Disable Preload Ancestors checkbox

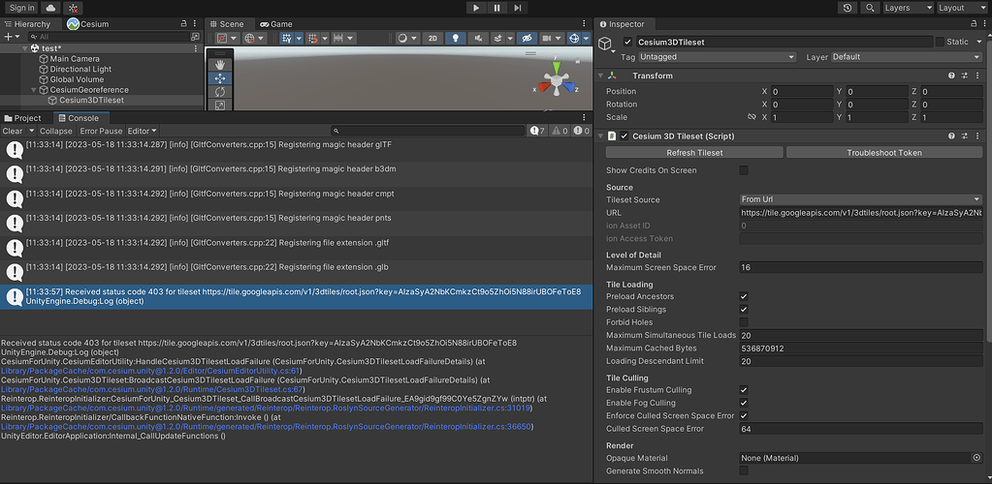[744, 297]
